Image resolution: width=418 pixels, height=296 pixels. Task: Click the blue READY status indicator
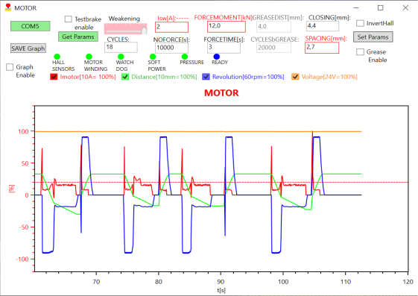pyautogui.click(x=217, y=57)
